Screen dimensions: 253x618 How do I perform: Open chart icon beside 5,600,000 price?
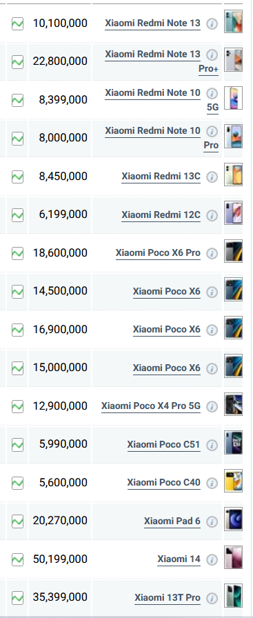pyautogui.click(x=17, y=483)
